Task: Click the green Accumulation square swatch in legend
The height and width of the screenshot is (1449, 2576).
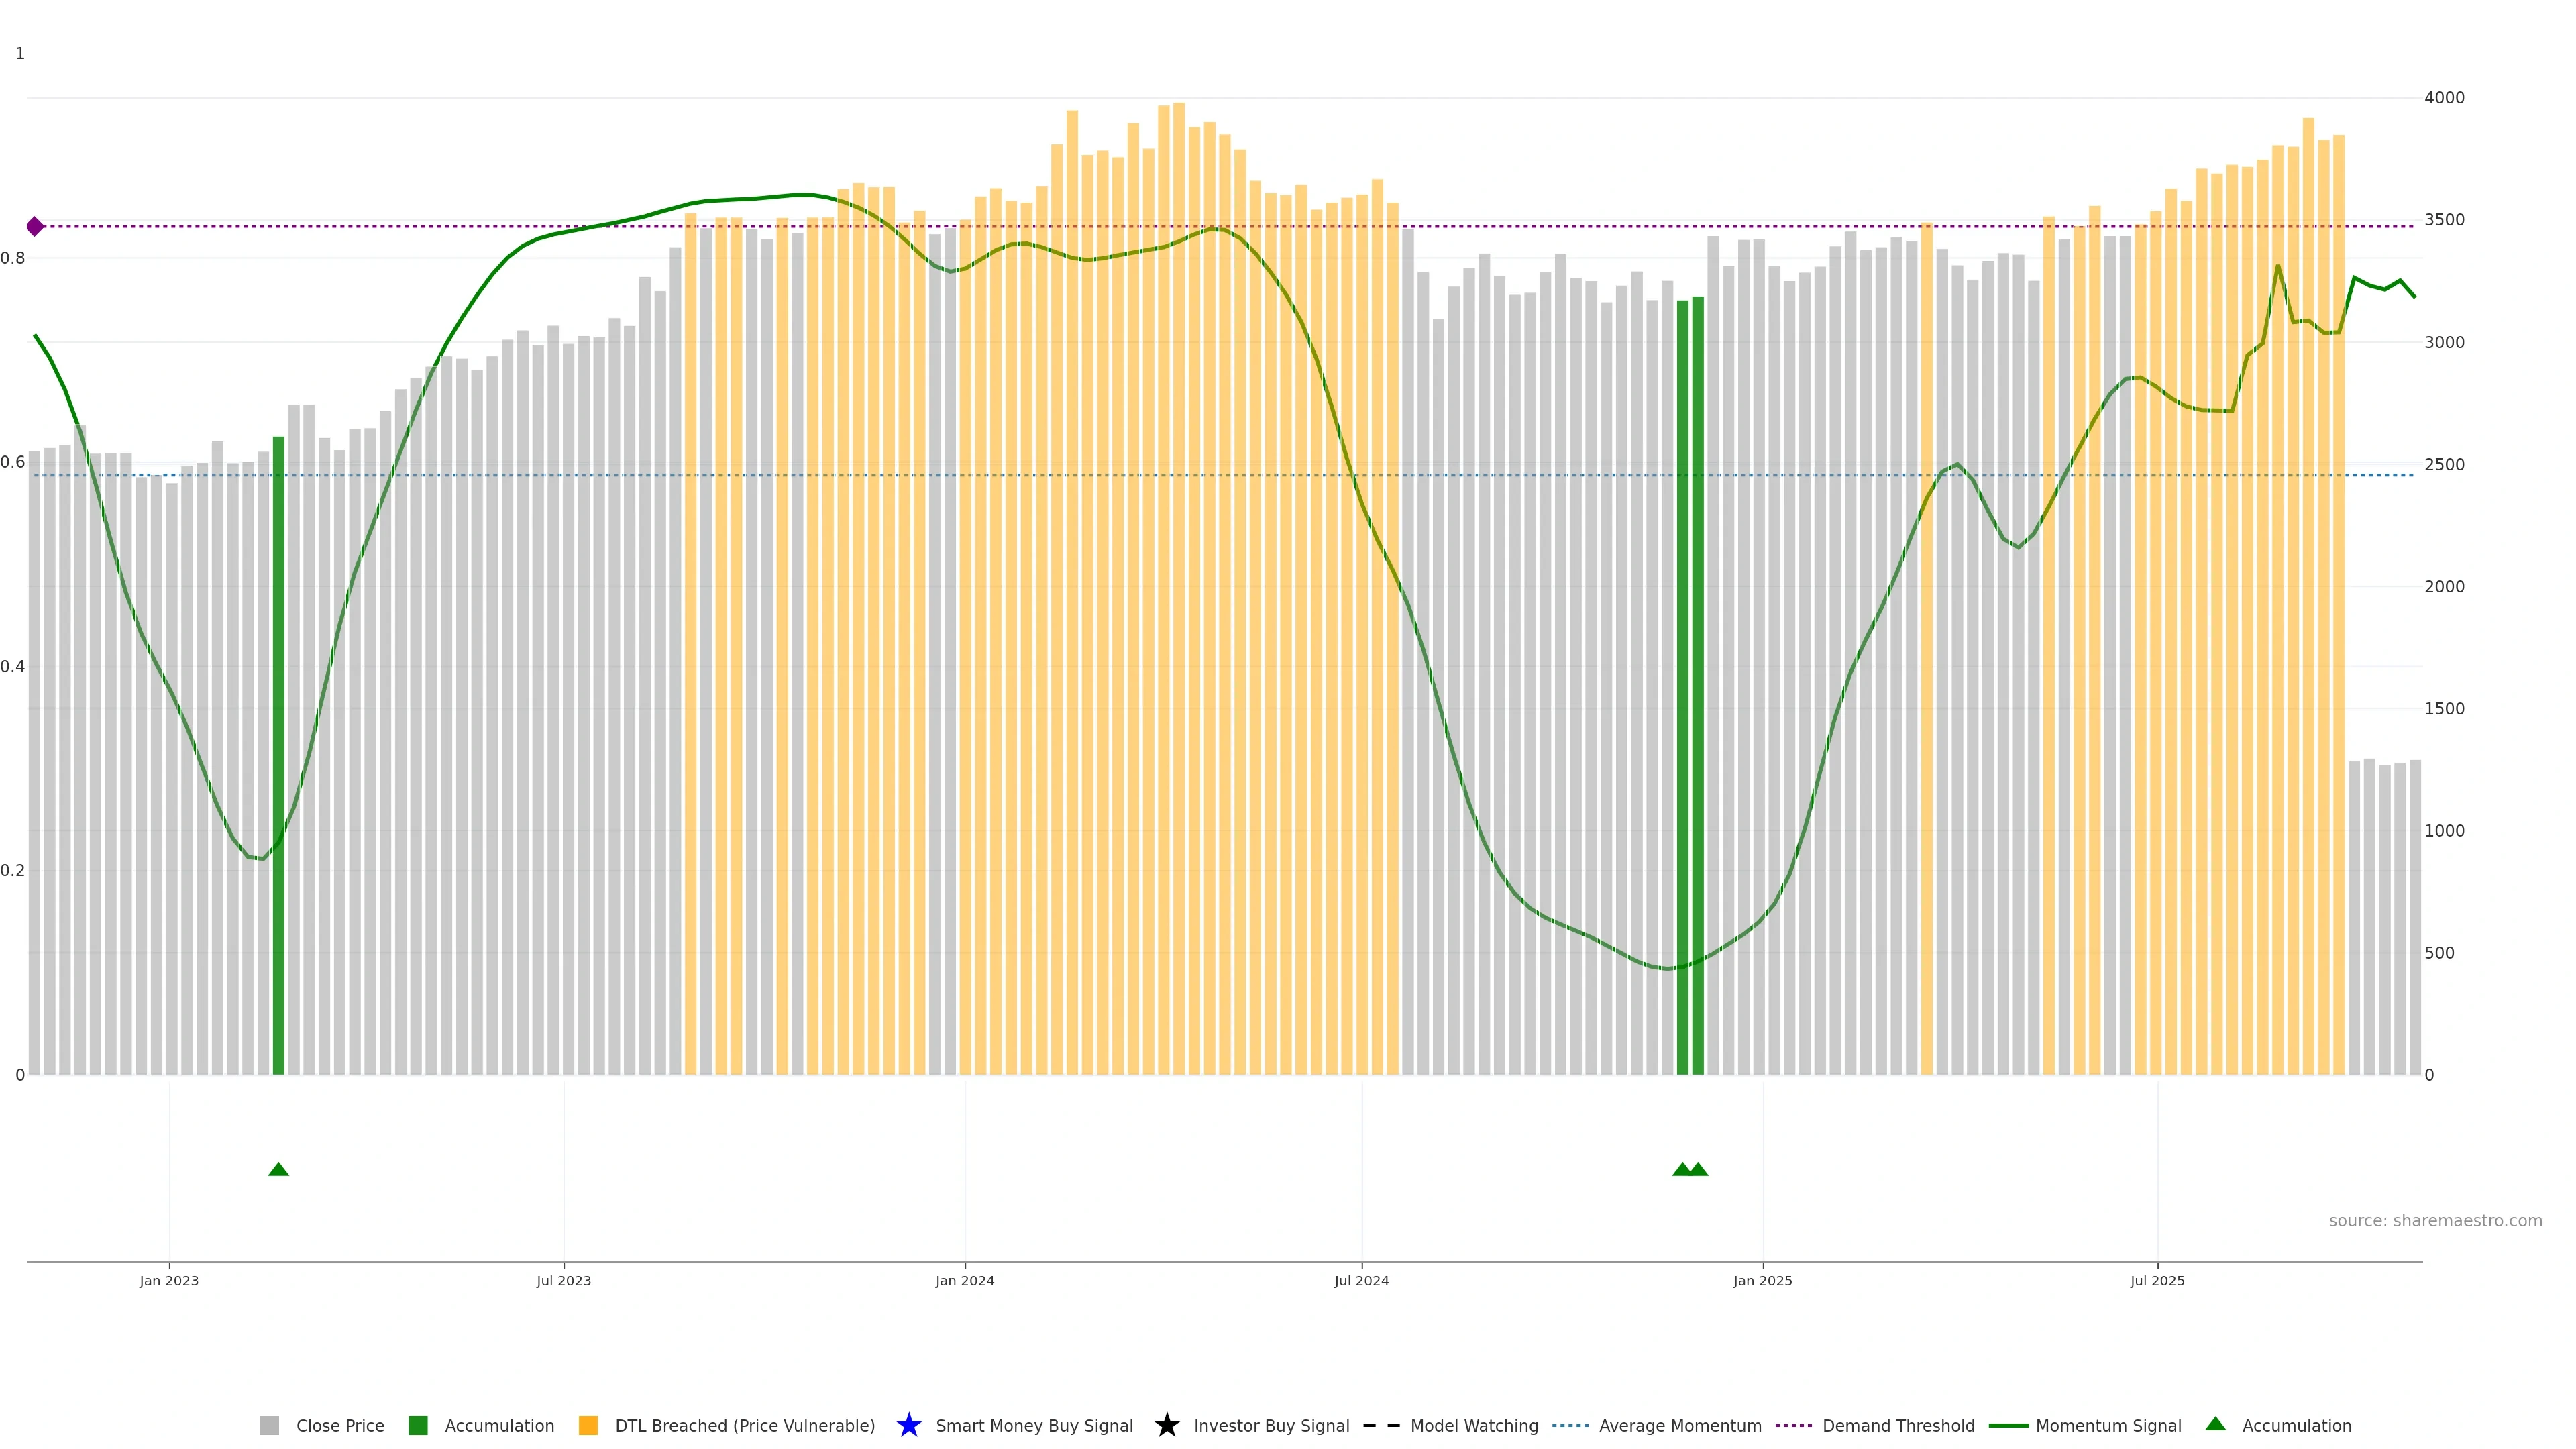Action: (x=418, y=1425)
